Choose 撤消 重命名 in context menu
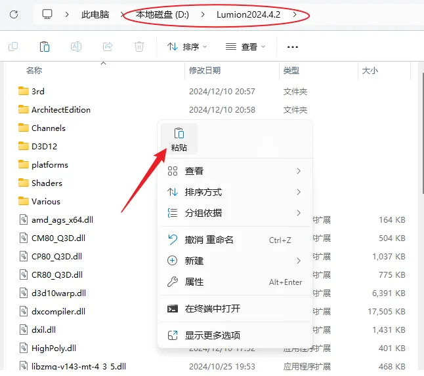The height and width of the screenshot is (376, 424). tap(234, 240)
